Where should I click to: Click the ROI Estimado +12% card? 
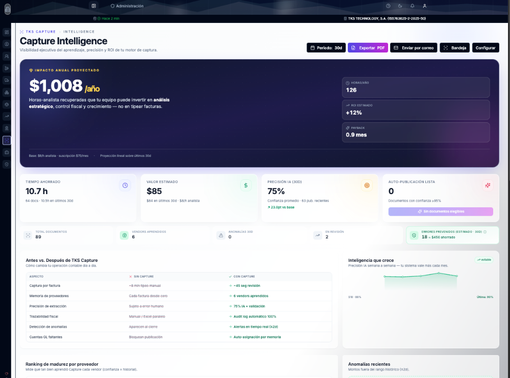pyautogui.click(x=416, y=110)
